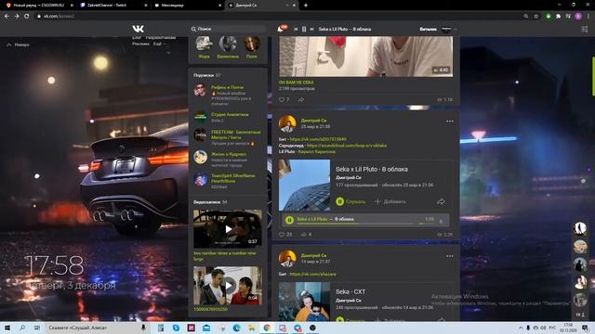Open Task View on the taskbar
This screenshot has height=334, width=595.
coord(37,328)
